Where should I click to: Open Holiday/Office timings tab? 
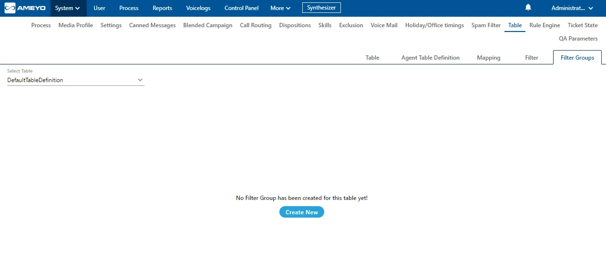(x=434, y=25)
